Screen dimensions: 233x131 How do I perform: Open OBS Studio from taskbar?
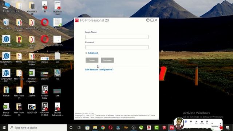[134, 128]
